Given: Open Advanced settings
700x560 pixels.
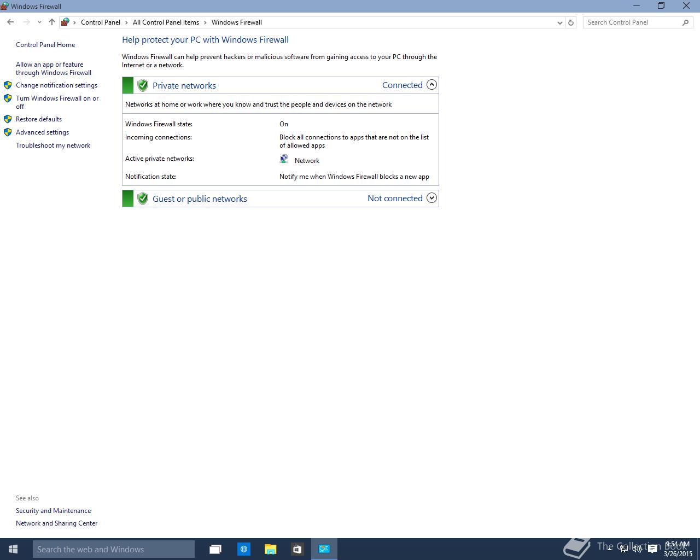Looking at the screenshot, I should tap(42, 132).
